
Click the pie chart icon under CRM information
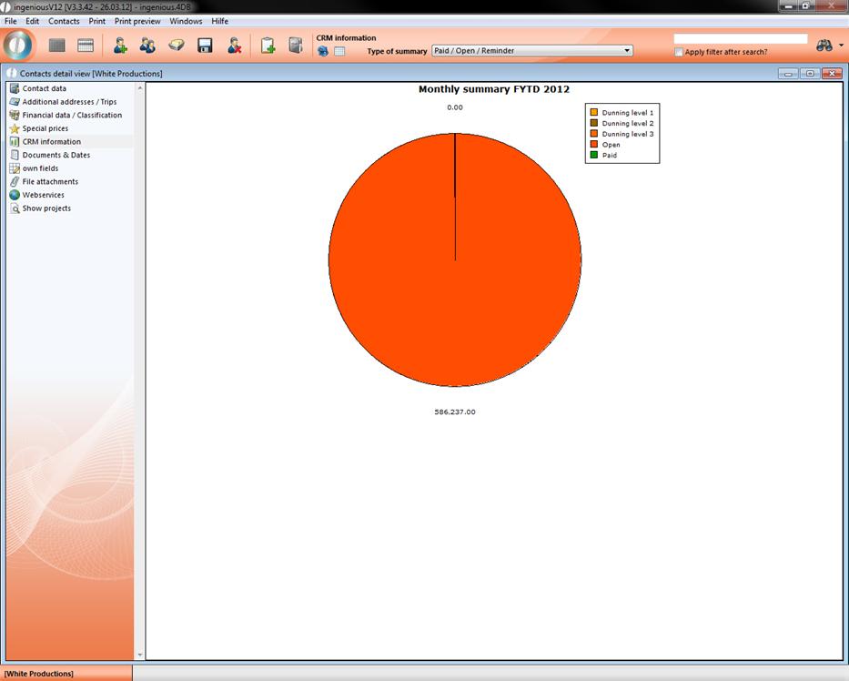pyautogui.click(x=323, y=51)
